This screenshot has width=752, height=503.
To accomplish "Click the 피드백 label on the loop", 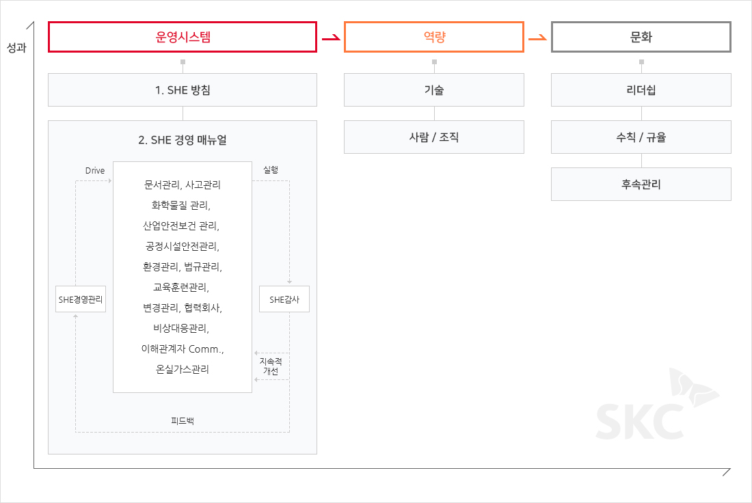I will pyautogui.click(x=183, y=420).
